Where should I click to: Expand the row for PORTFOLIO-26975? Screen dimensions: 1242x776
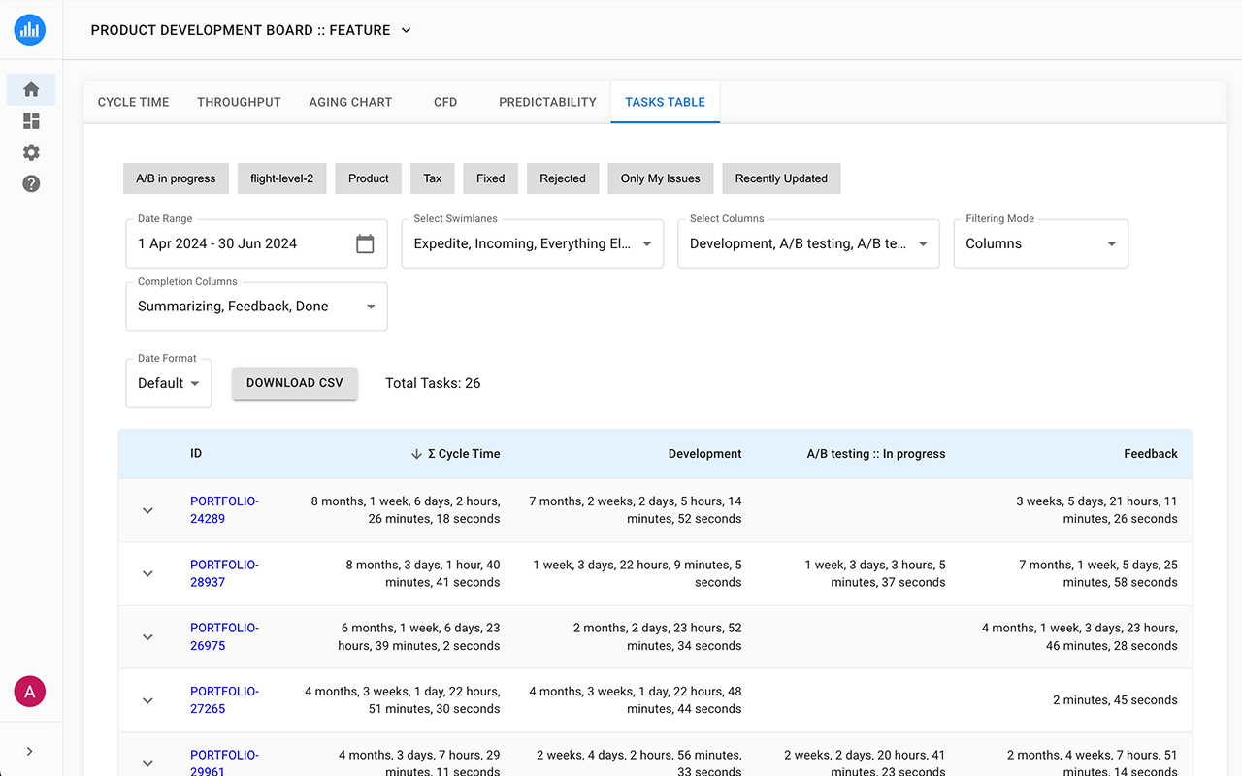(x=147, y=637)
